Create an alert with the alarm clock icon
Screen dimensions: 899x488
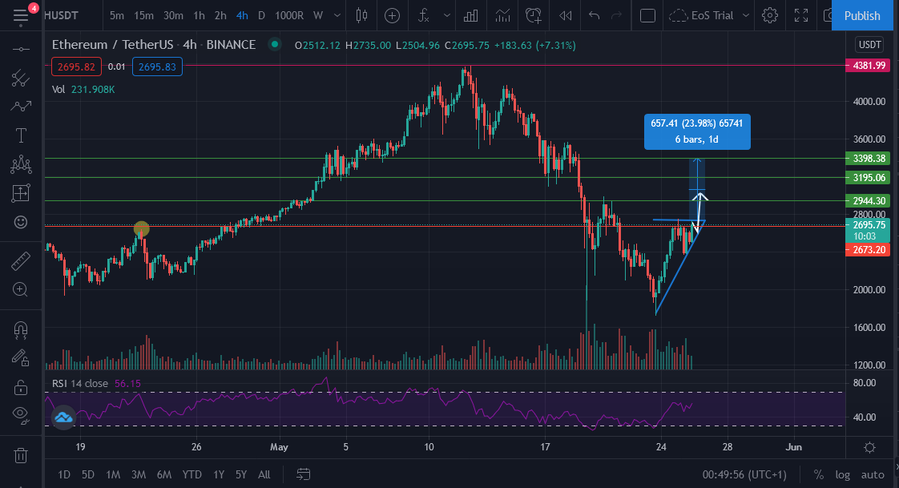click(533, 15)
